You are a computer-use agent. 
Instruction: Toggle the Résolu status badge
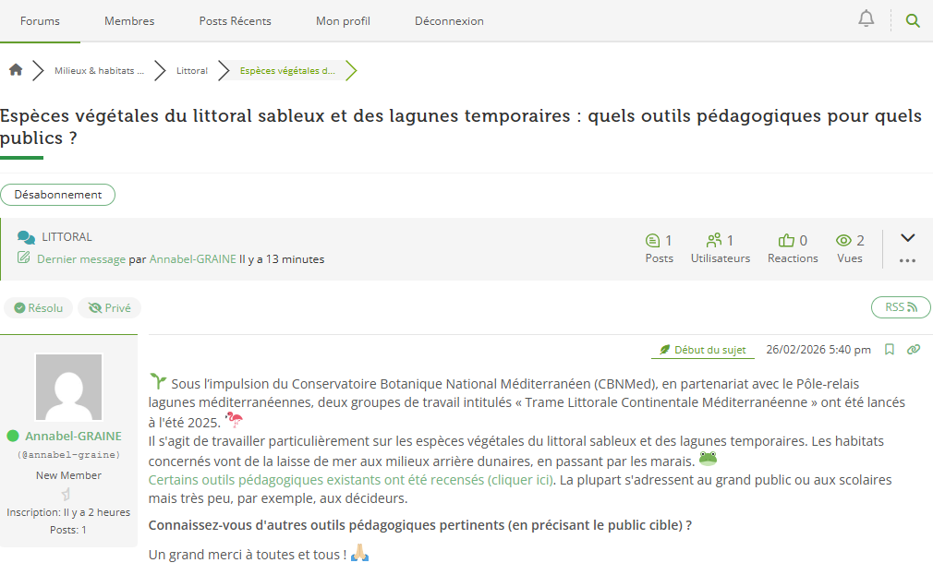point(38,308)
